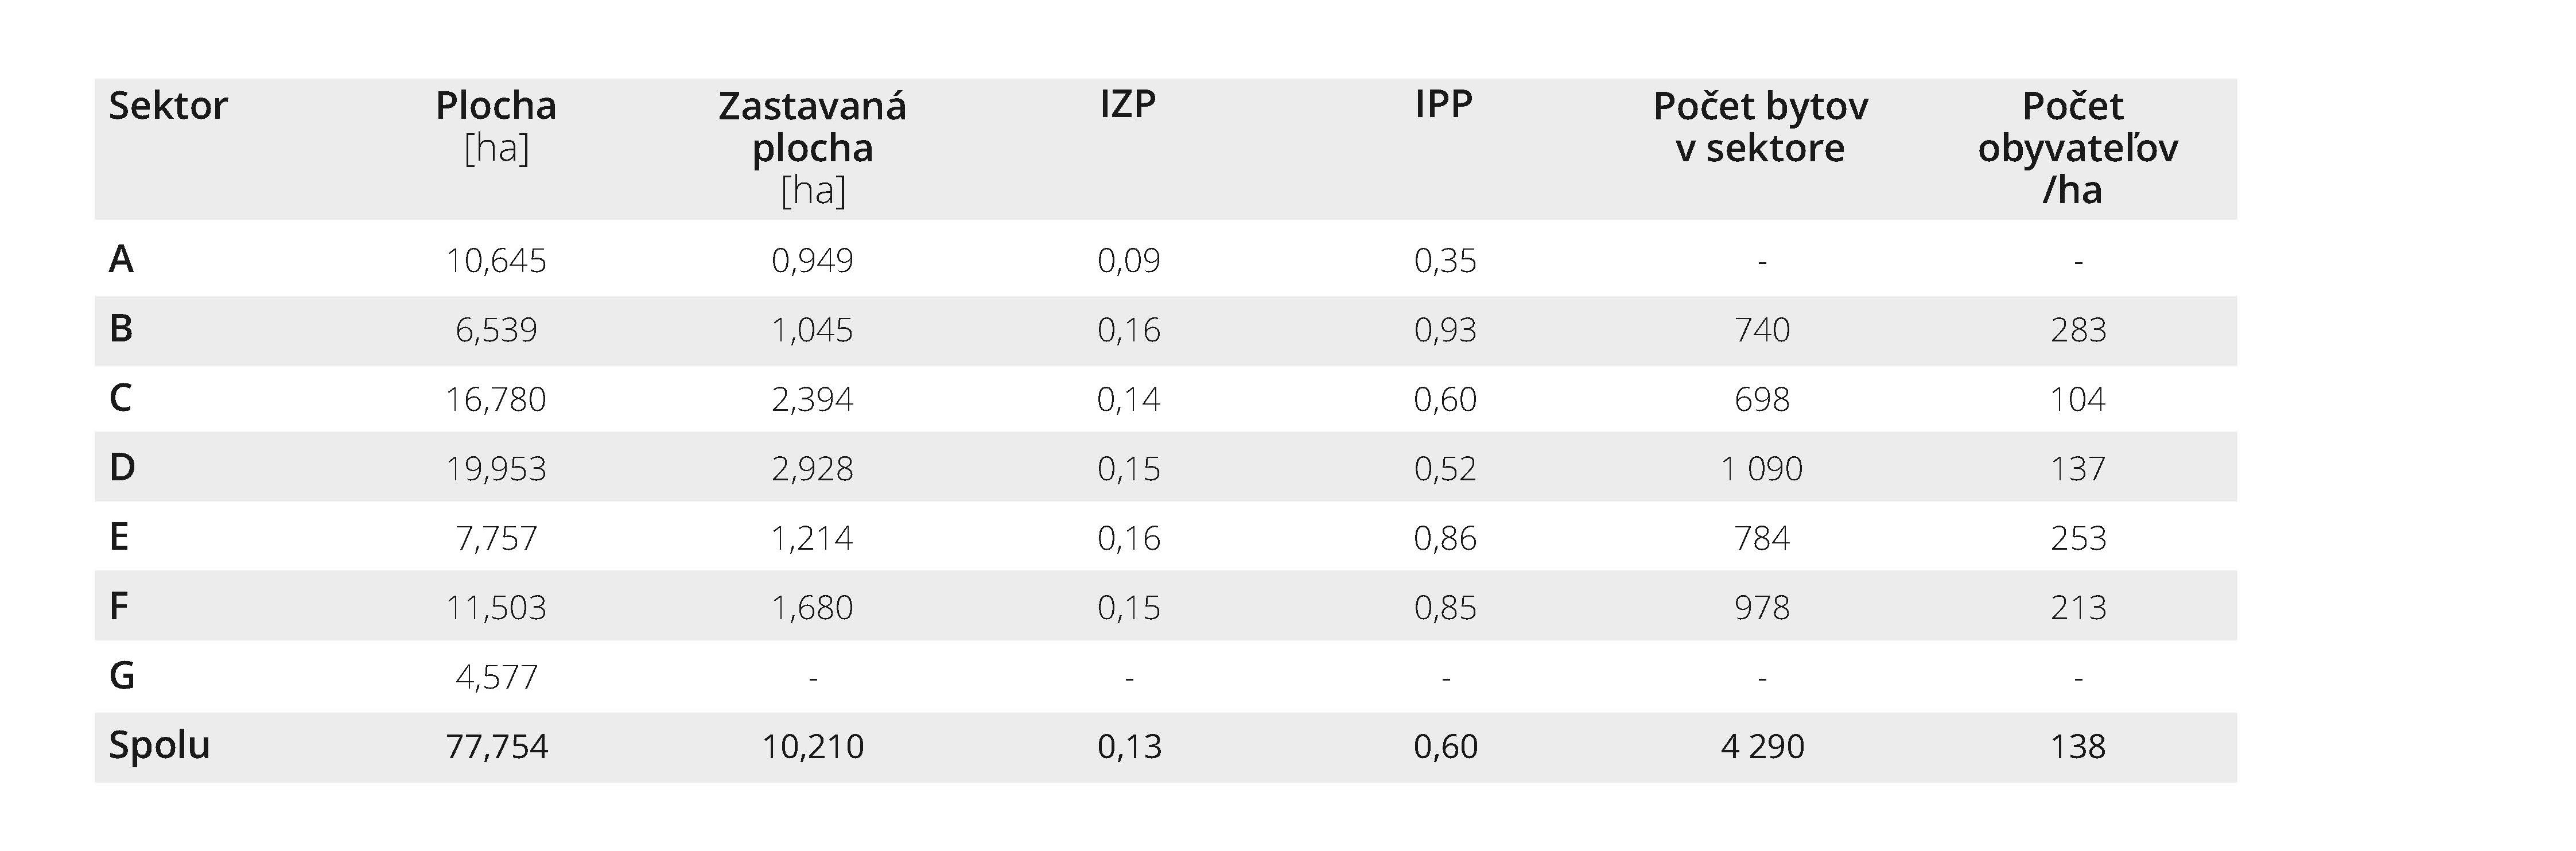The width and height of the screenshot is (2576, 851).
Task: Select the total area 77,754
Action: 497,747
